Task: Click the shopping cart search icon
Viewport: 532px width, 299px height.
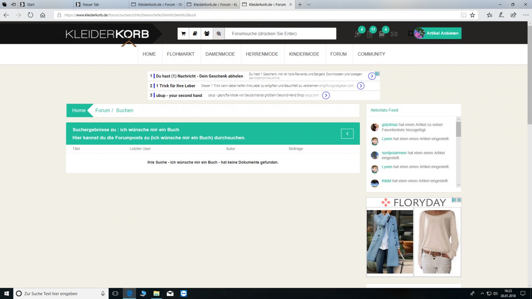Action: (x=183, y=33)
